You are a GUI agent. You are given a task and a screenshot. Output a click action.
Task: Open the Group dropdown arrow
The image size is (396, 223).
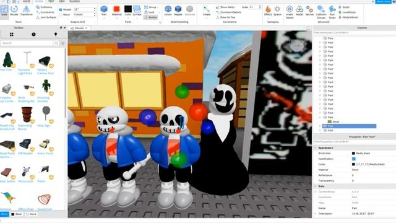tap(158, 7)
